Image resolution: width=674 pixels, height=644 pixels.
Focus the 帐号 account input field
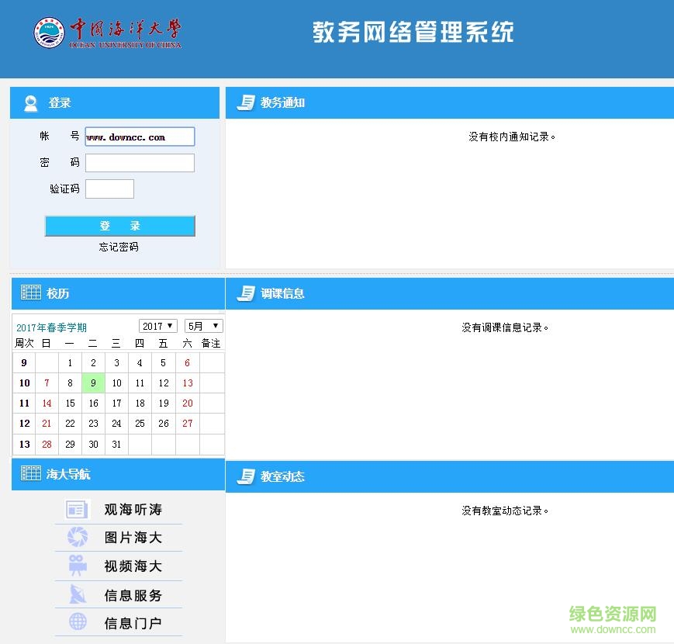click(x=140, y=137)
